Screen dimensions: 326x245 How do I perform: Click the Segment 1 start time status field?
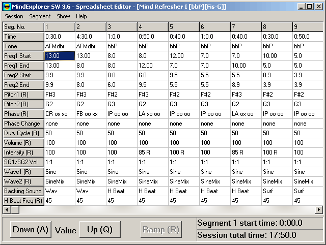[x=260, y=223]
